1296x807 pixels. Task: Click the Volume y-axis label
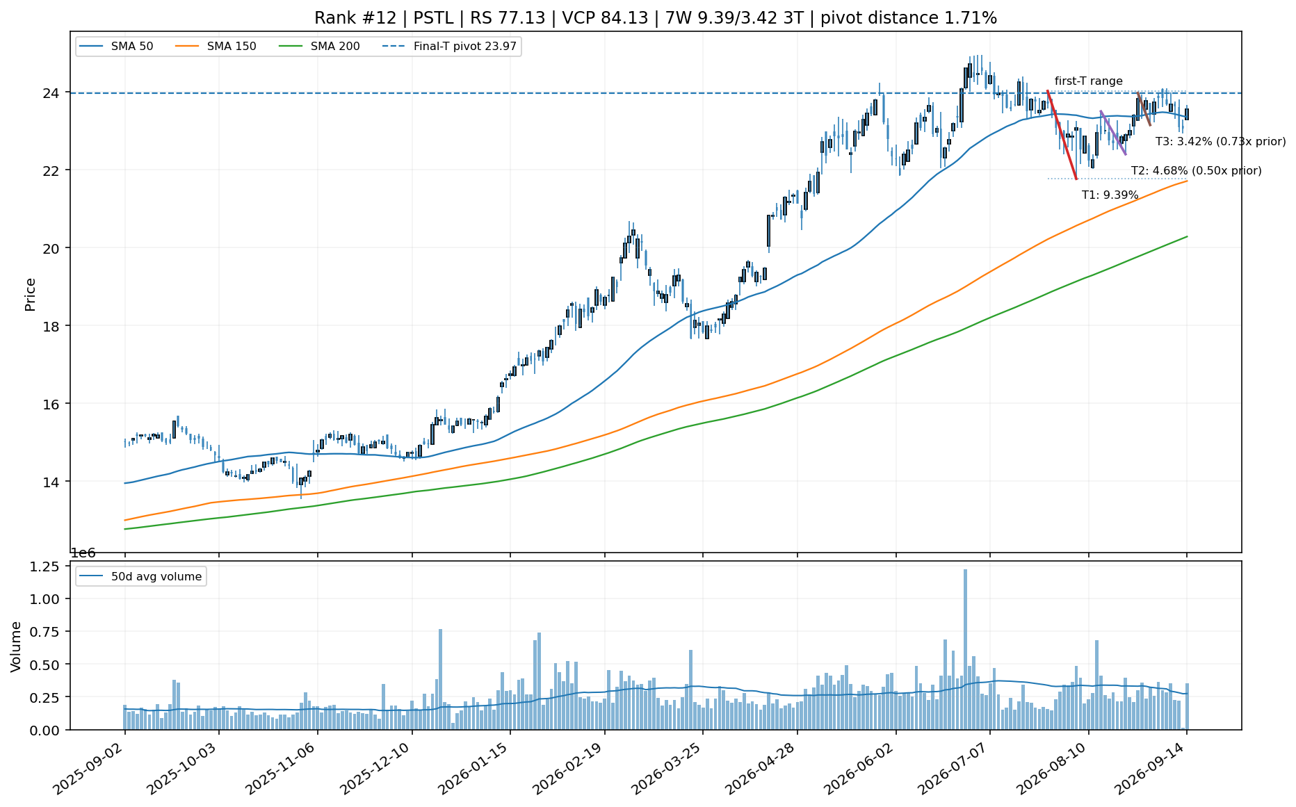(15, 646)
